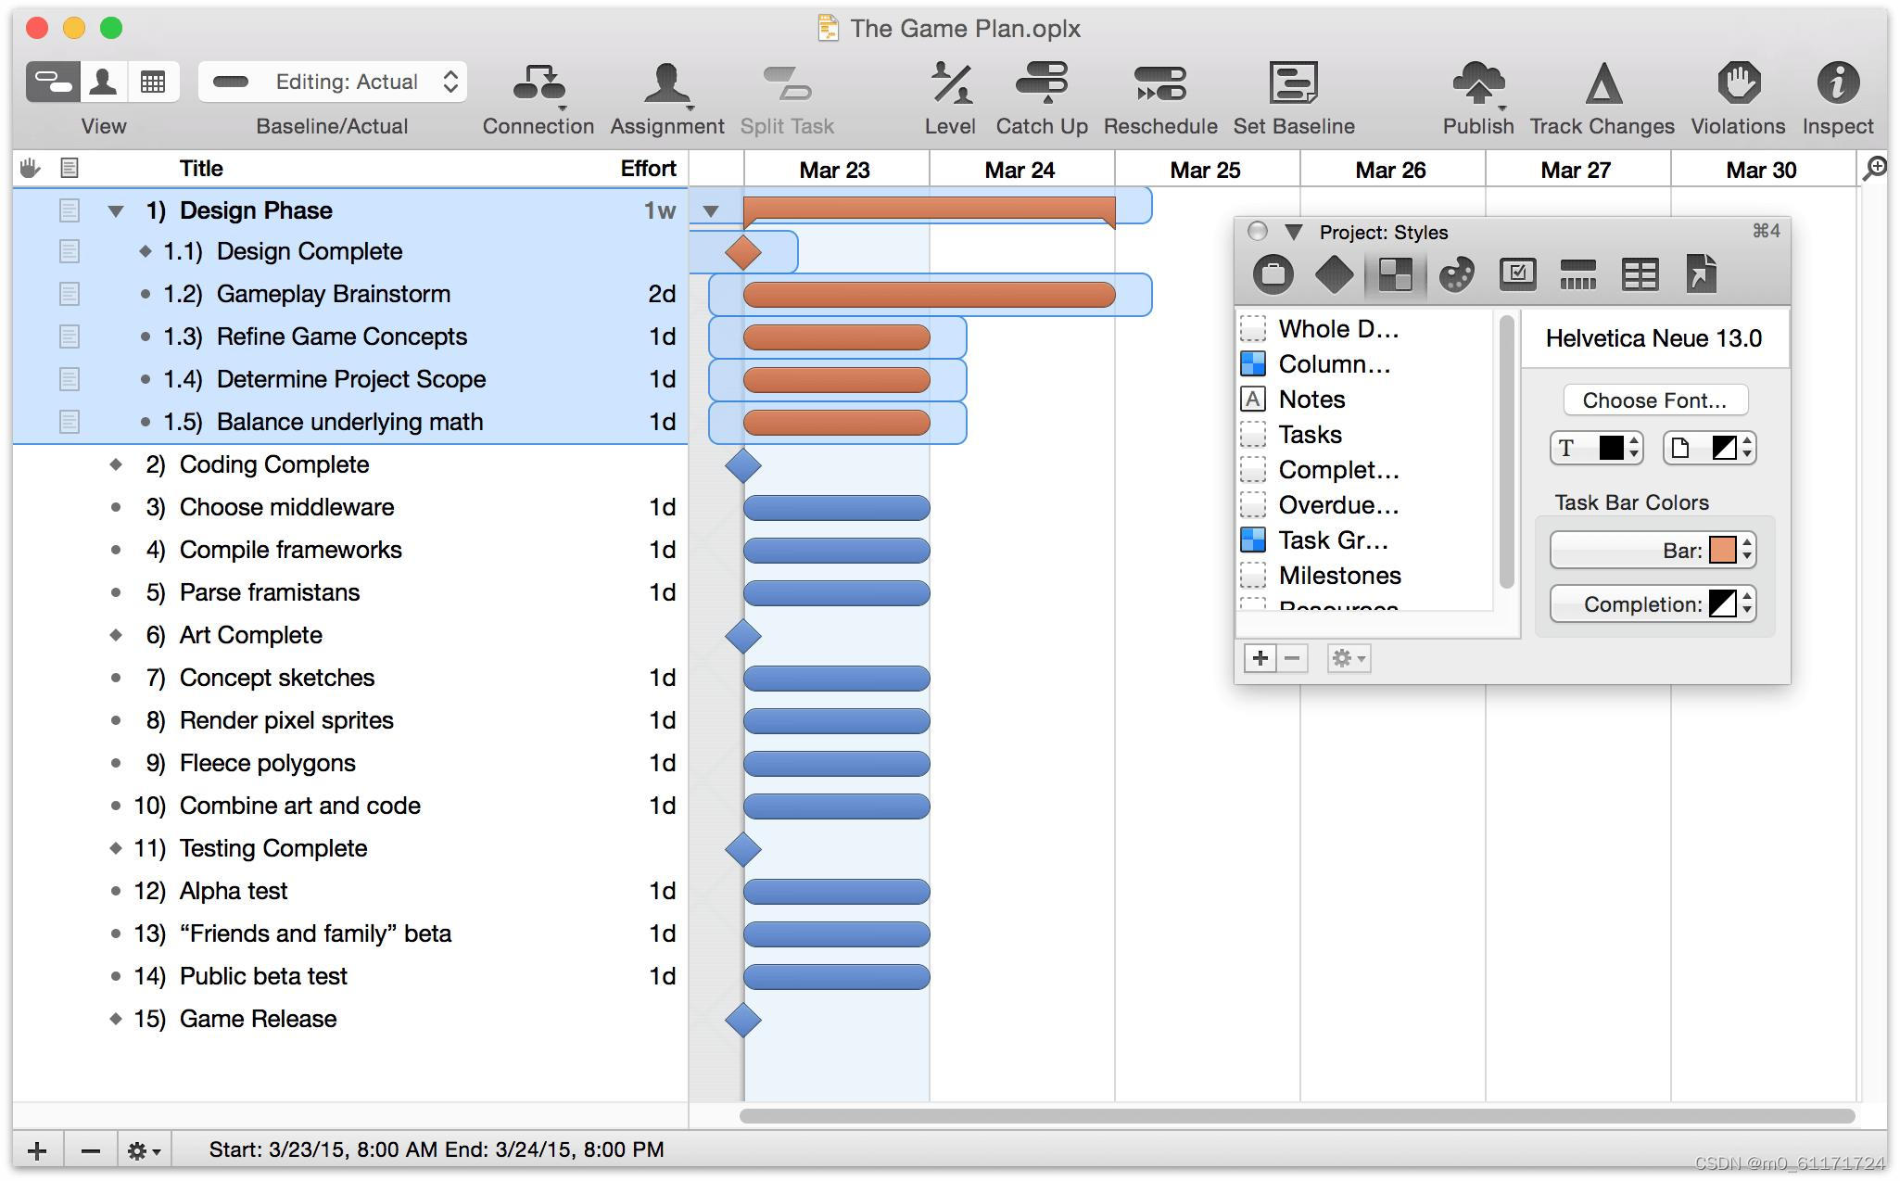
Task: Open Track Changes from toolbar
Action: click(x=1602, y=84)
